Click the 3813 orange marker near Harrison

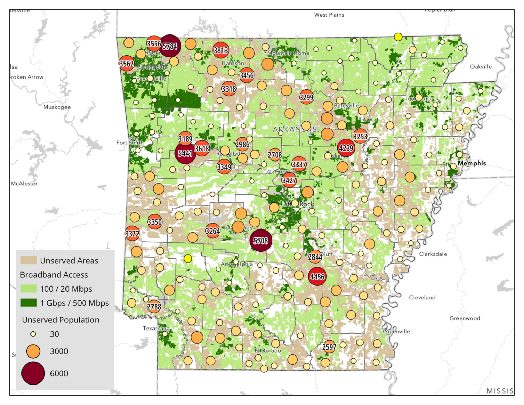220,50
